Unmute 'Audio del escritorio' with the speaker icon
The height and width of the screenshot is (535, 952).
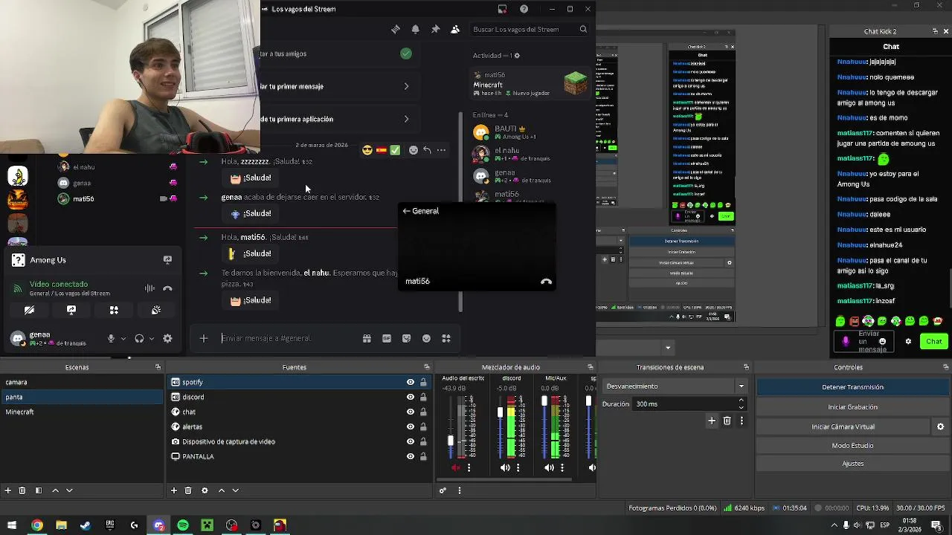(456, 467)
